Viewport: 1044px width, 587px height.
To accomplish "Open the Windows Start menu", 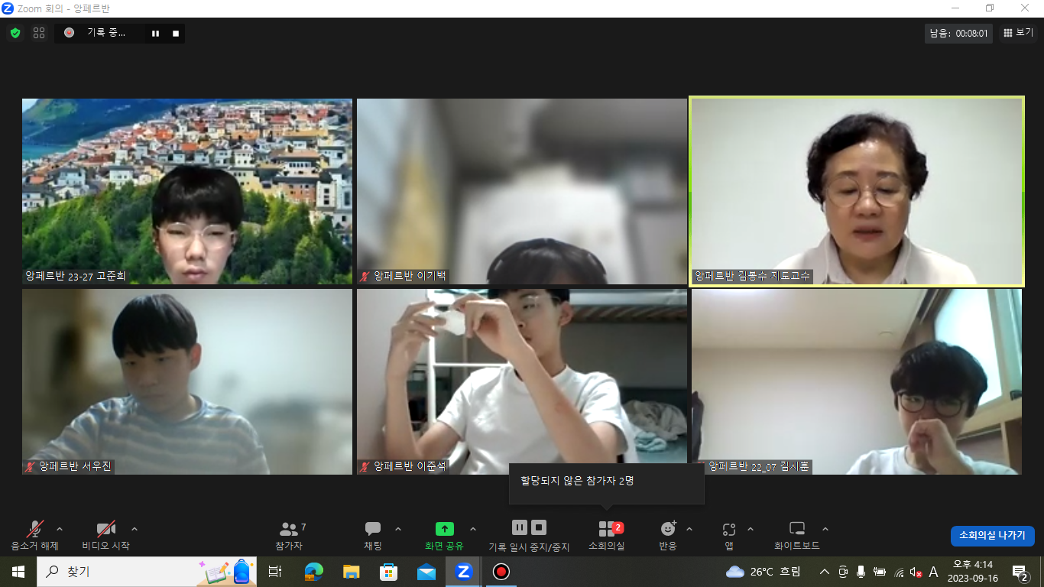I will click(x=18, y=572).
